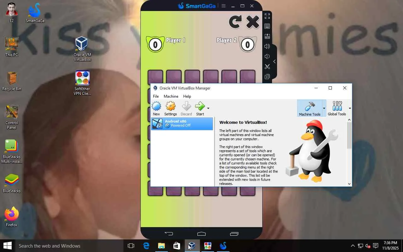
Task: Select the Android x86 machine entry
Action: tap(182, 123)
